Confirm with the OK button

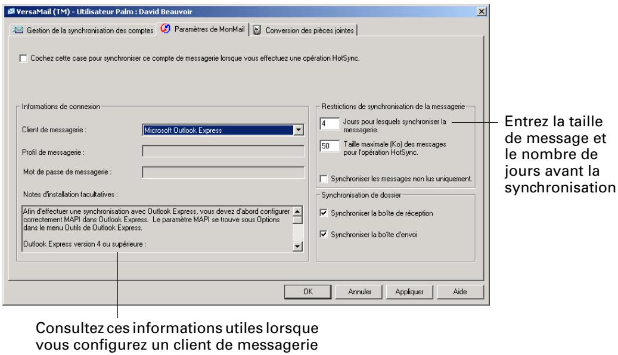(x=308, y=292)
